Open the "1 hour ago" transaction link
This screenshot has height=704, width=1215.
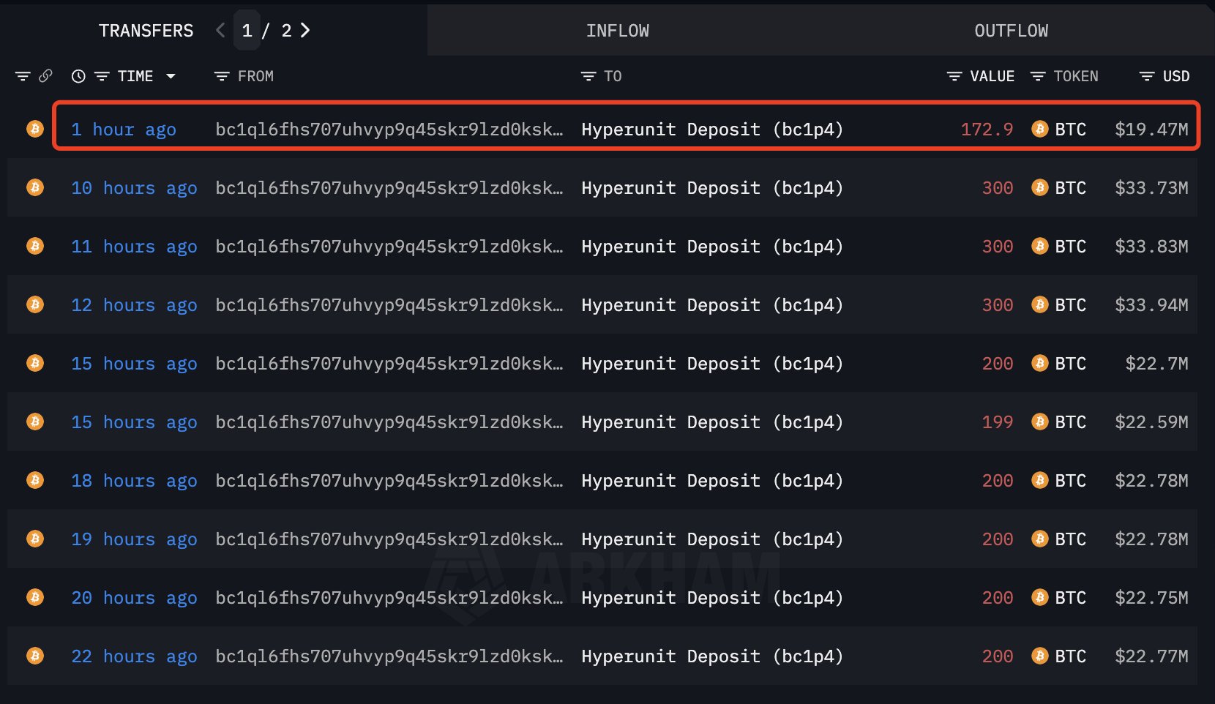(x=124, y=130)
